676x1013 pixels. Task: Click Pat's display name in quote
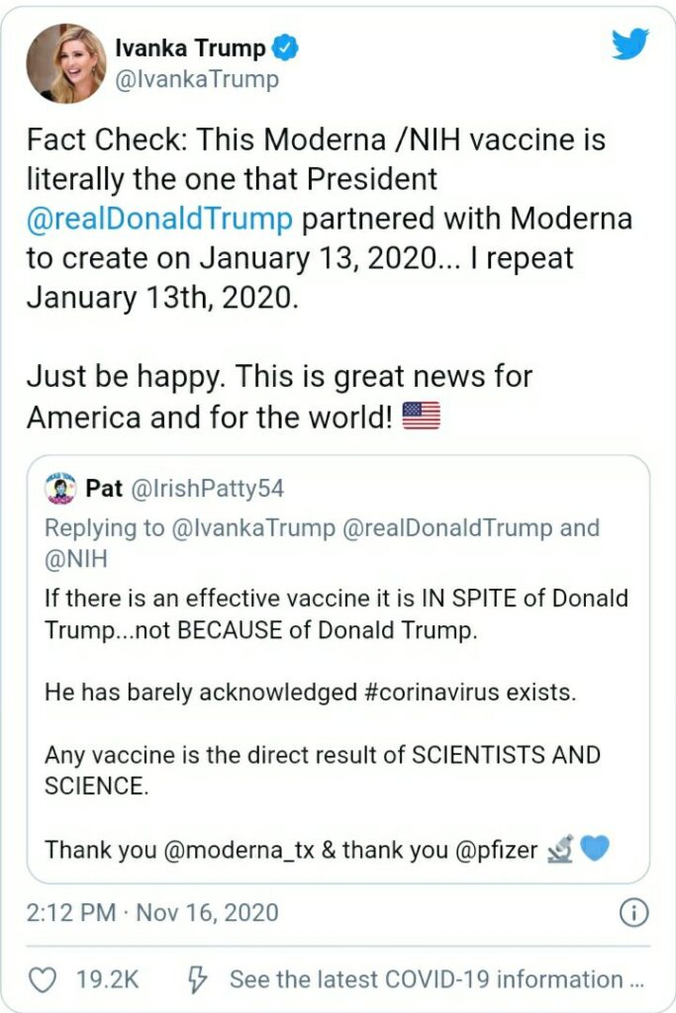[x=104, y=489]
